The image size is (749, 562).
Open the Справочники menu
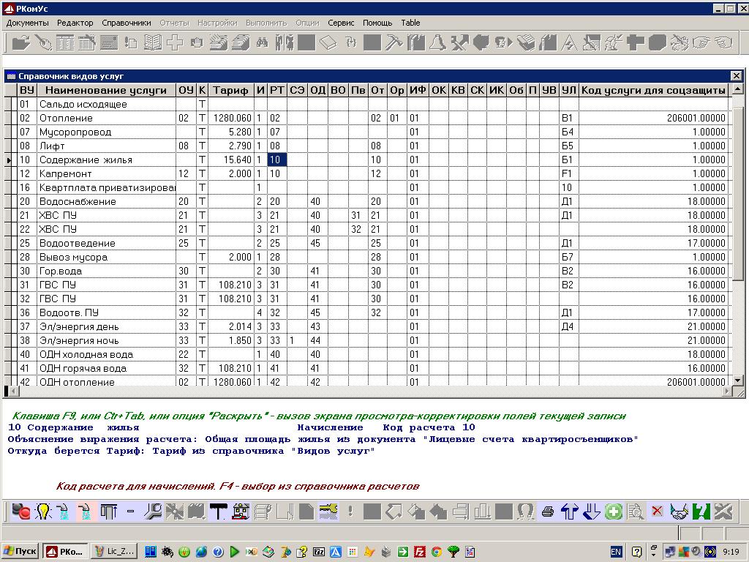point(127,23)
